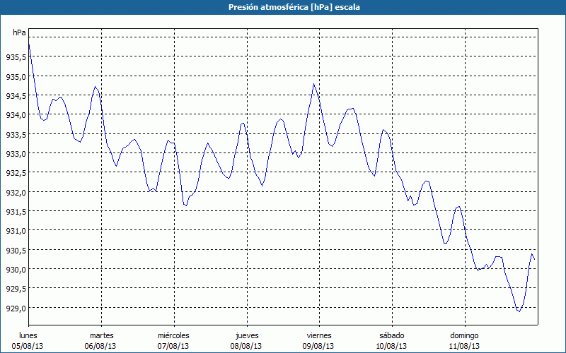Click the curve's peak above the viernes gridline
The width and height of the screenshot is (566, 353).
click(313, 84)
